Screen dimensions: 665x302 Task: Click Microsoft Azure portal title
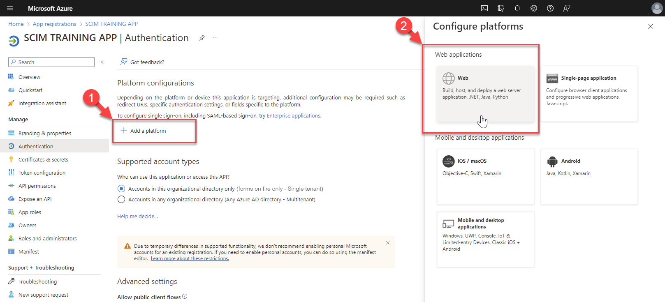[x=50, y=8]
